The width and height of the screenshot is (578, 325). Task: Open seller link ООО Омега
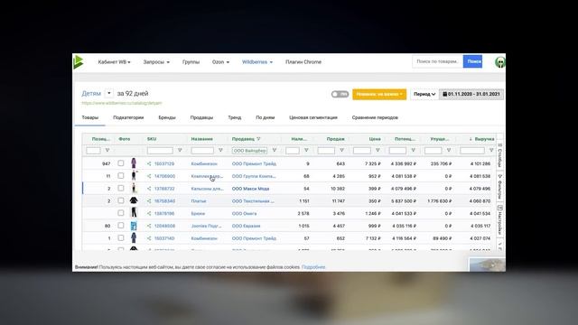coord(244,213)
